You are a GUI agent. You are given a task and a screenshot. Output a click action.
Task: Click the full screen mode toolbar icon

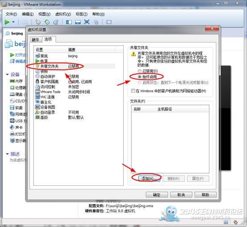[x=87, y=22]
